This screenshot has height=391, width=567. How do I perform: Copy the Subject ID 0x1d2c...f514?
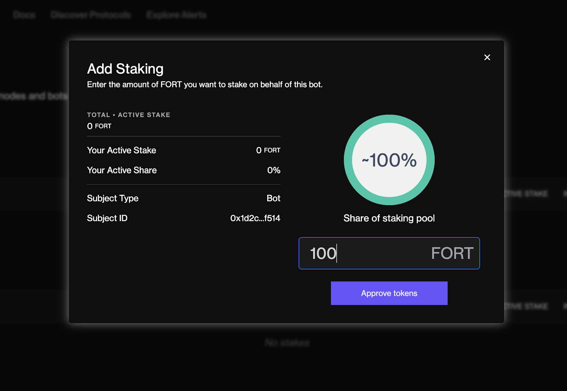[255, 218]
